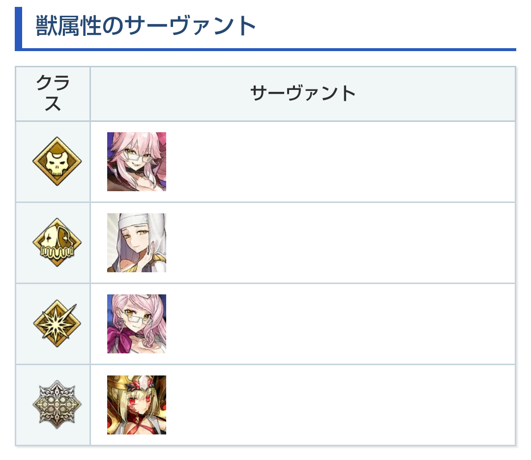Click the gold starburst Foreigner class icon
Viewport: 531px width, 460px height.
(57, 323)
